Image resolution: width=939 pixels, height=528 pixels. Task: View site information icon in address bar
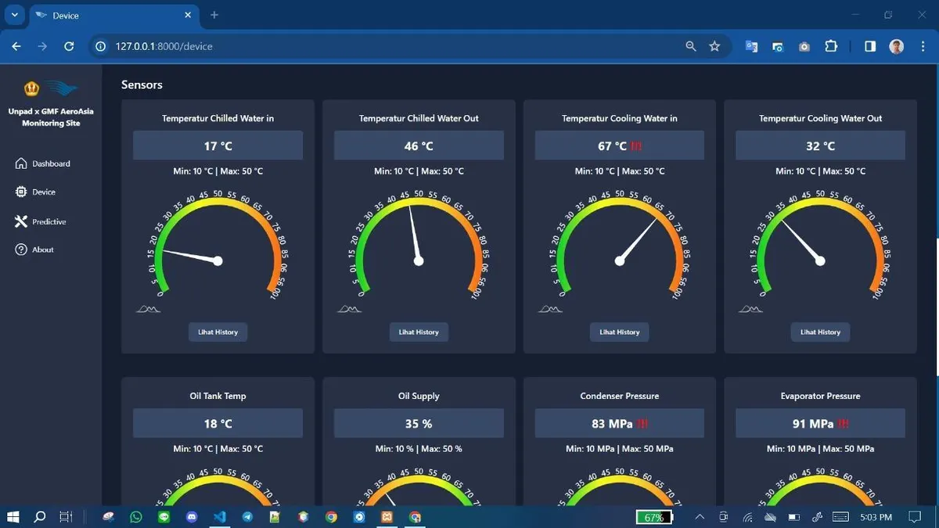point(100,46)
